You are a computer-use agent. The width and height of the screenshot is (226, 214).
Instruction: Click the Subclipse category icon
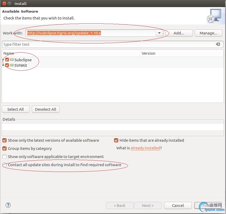[12, 59]
